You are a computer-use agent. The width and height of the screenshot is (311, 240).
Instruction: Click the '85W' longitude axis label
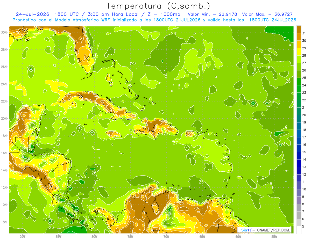pos(58,237)
